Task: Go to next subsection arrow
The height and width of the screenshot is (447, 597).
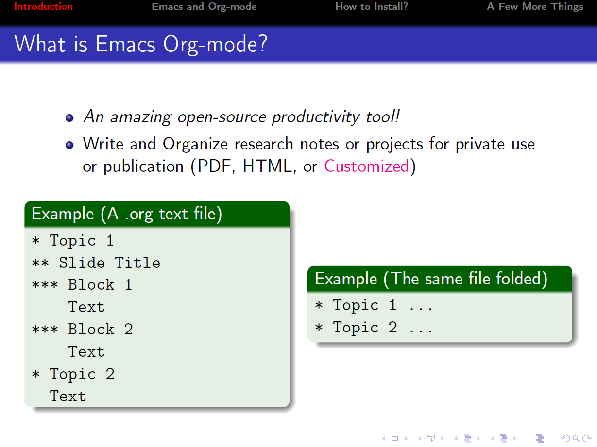Action: click(478, 439)
